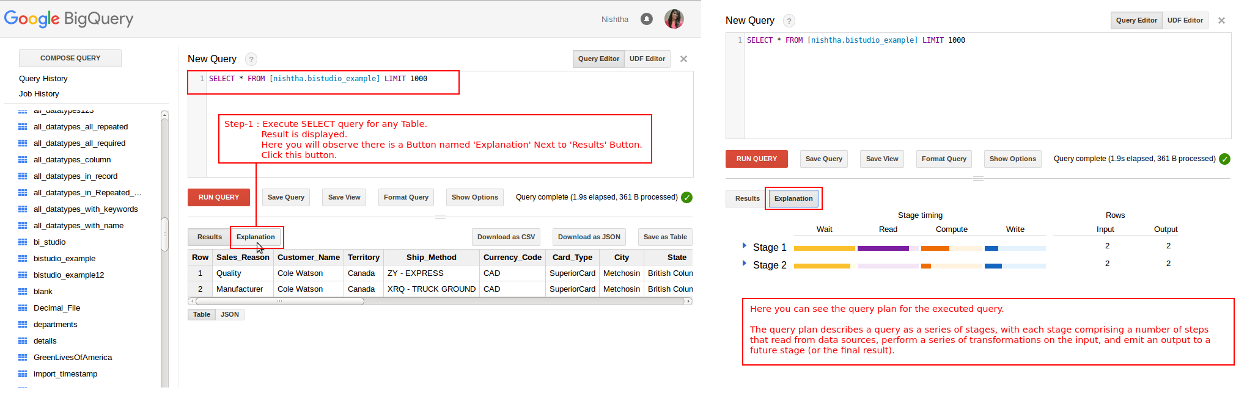Click help icon beside right New Query
The image size is (1236, 393).
[789, 21]
